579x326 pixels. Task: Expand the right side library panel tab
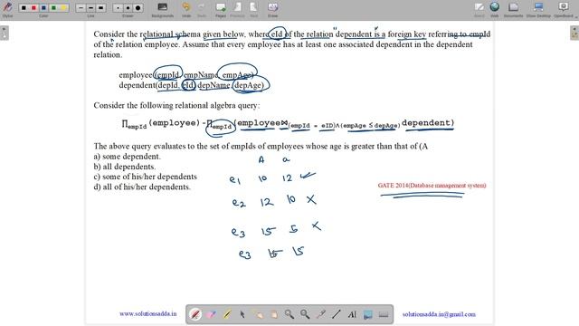click(x=574, y=33)
